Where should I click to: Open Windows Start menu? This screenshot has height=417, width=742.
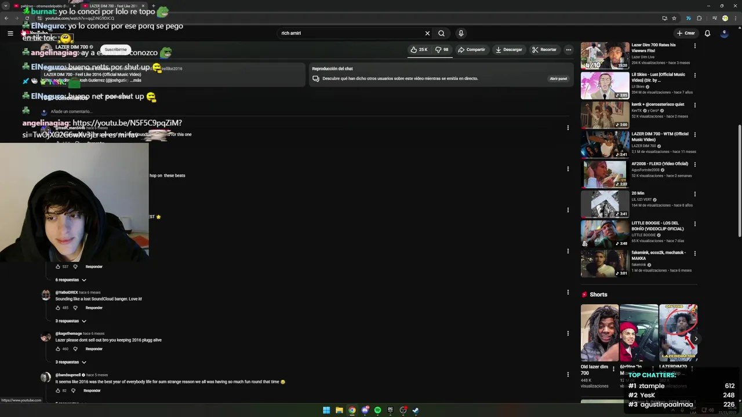tap(326, 410)
